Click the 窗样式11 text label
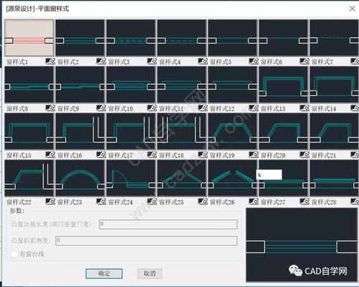Image resolution: width=359 pixels, height=287 pixels. click(x=172, y=109)
